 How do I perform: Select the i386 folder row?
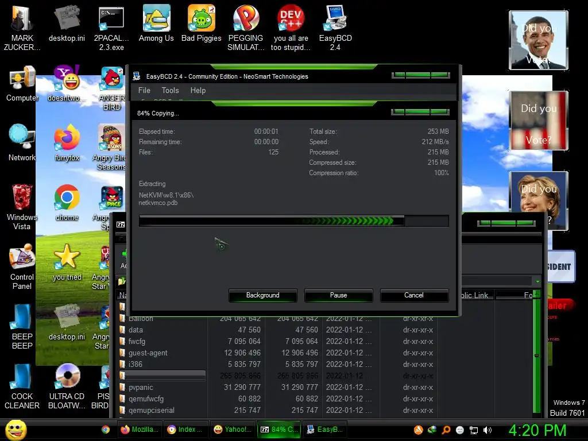pyautogui.click(x=276, y=364)
